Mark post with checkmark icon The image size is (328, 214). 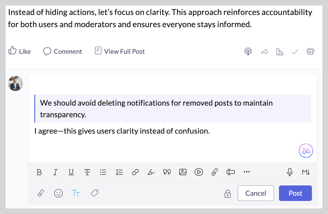point(295,52)
